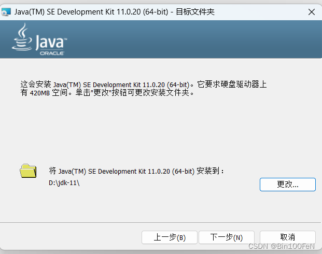The image size is (322, 254).
Task: Go back with 上一步(B) button
Action: click(170, 237)
